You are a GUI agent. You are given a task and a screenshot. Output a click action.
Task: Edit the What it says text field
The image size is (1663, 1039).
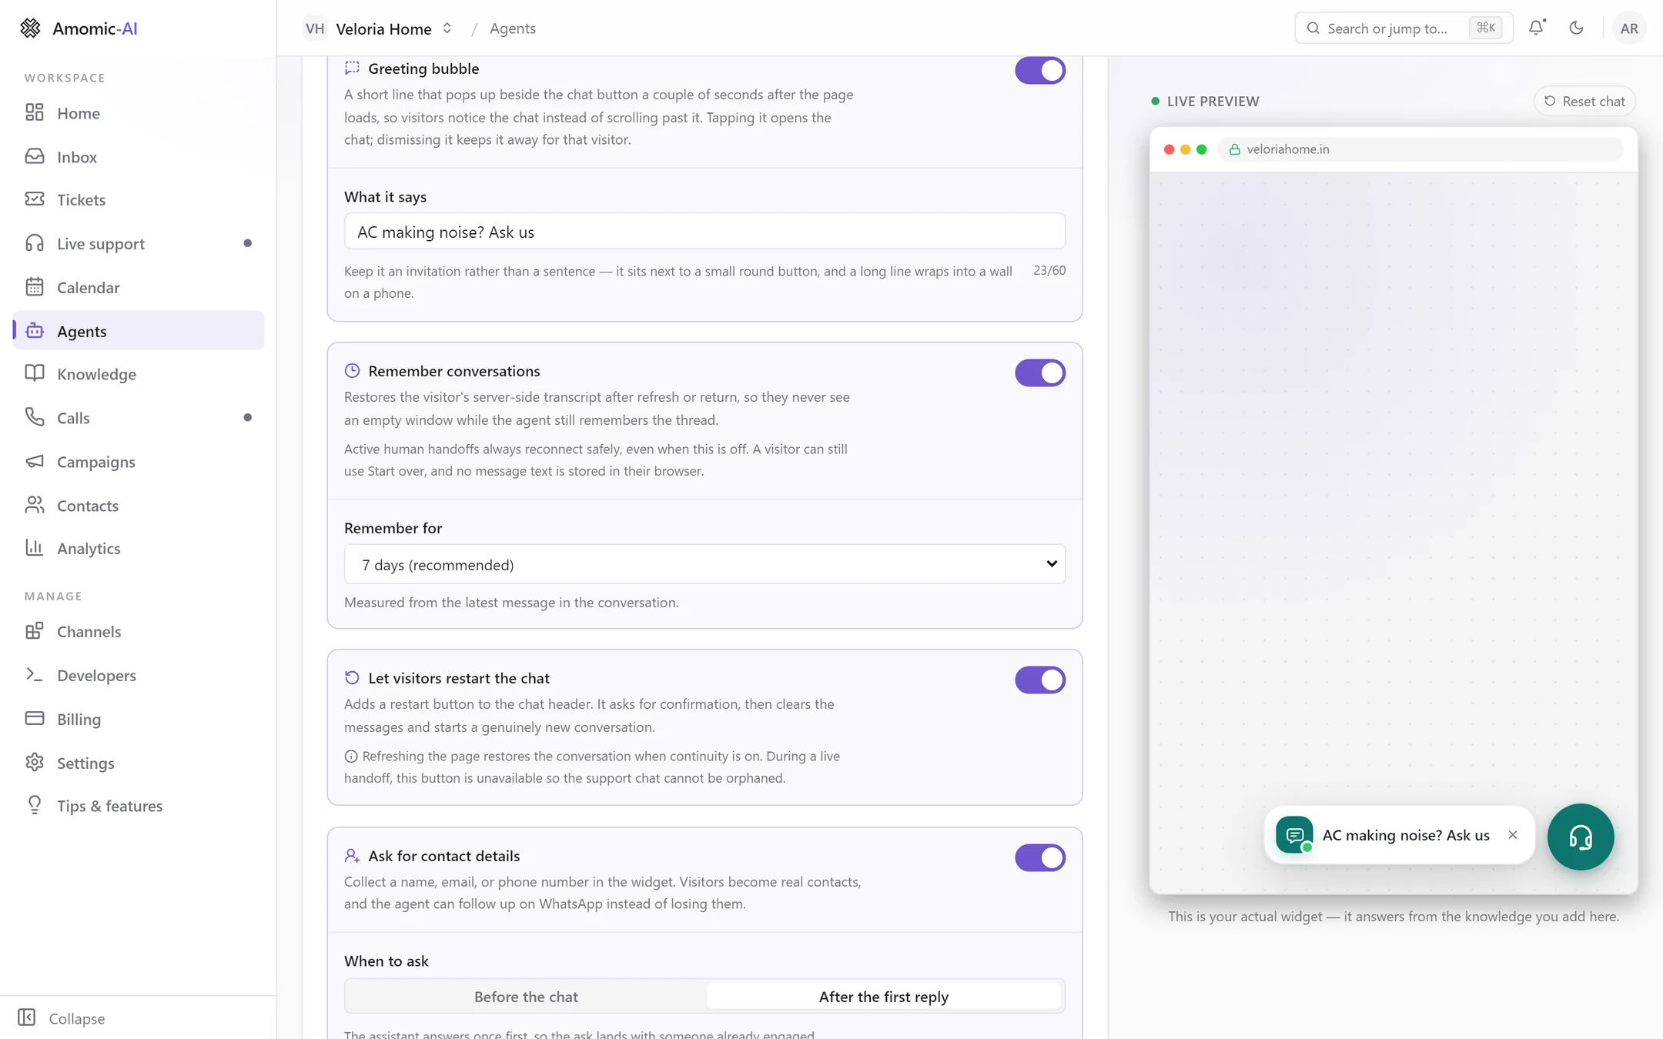tap(704, 232)
